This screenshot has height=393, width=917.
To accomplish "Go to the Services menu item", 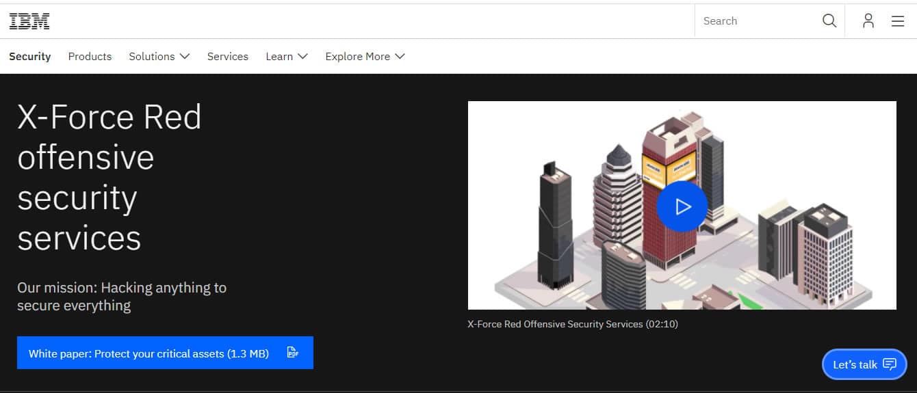I will (x=228, y=56).
